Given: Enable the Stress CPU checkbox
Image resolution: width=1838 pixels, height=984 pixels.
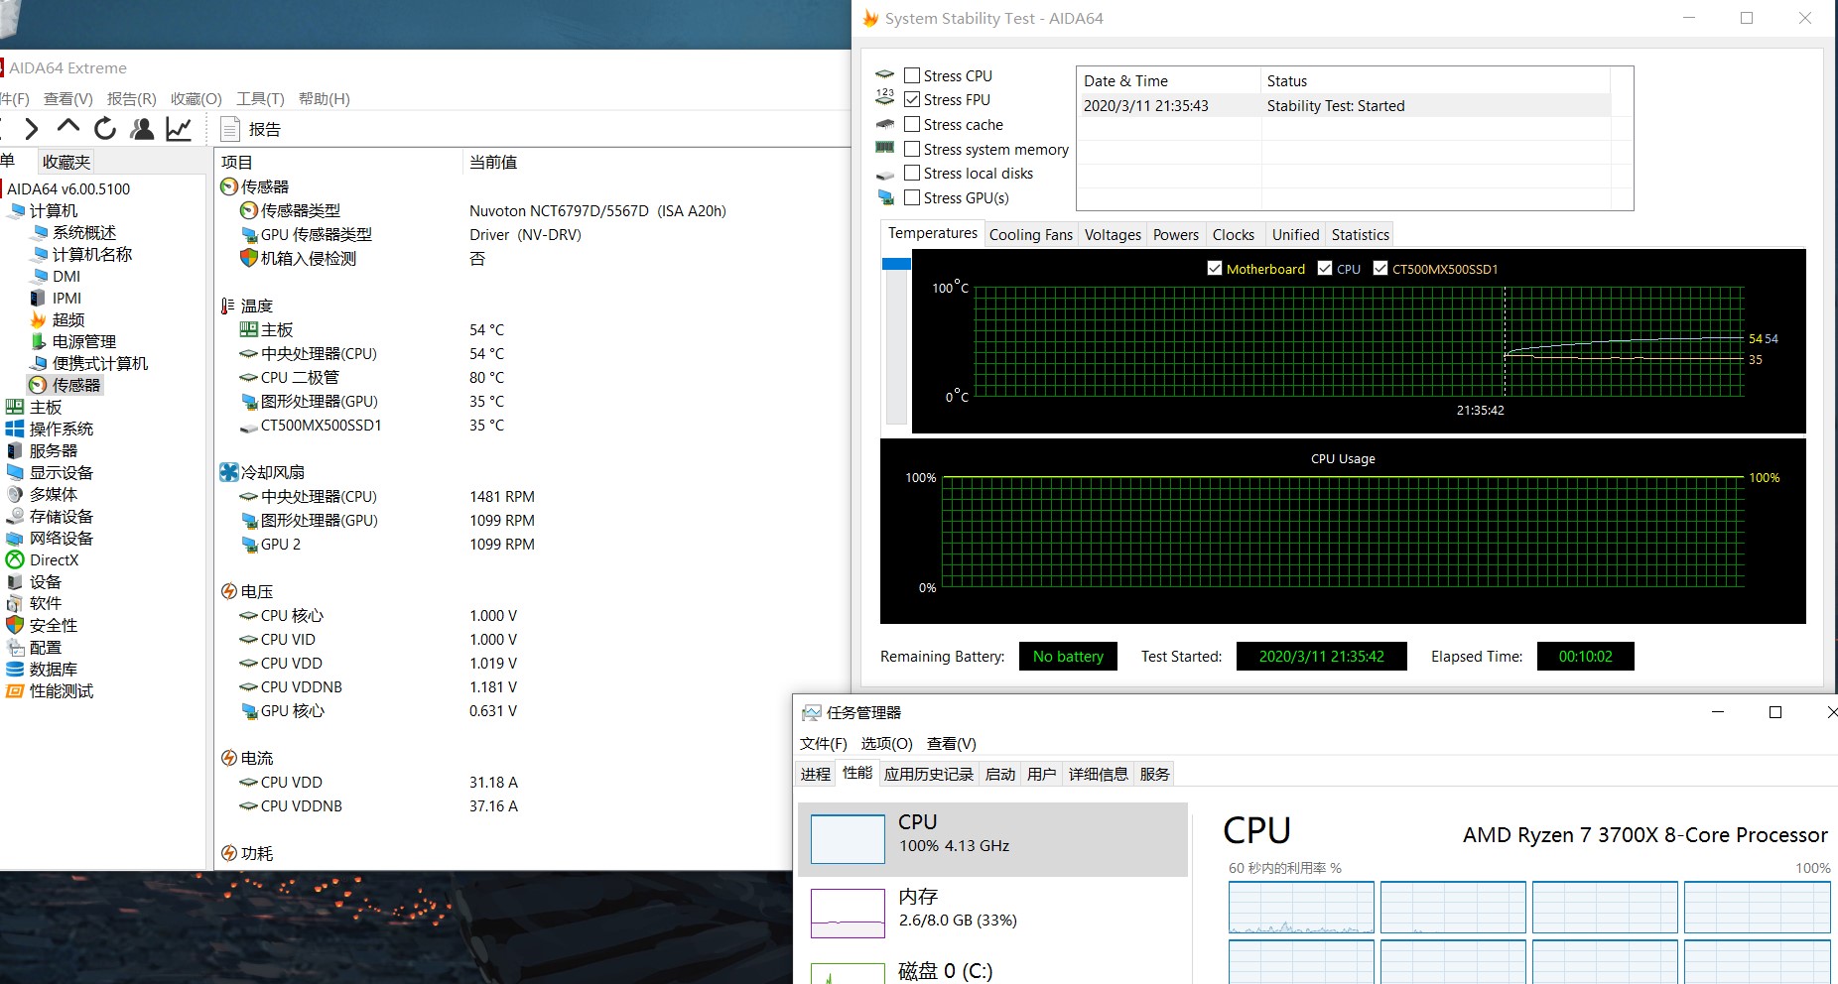Looking at the screenshot, I should pyautogui.click(x=912, y=75).
